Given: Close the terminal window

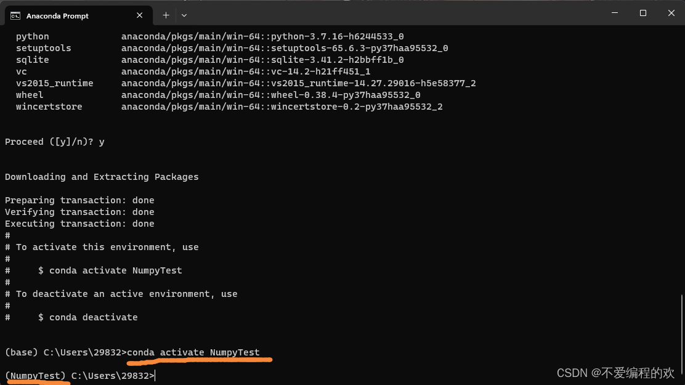Looking at the screenshot, I should click(671, 13).
